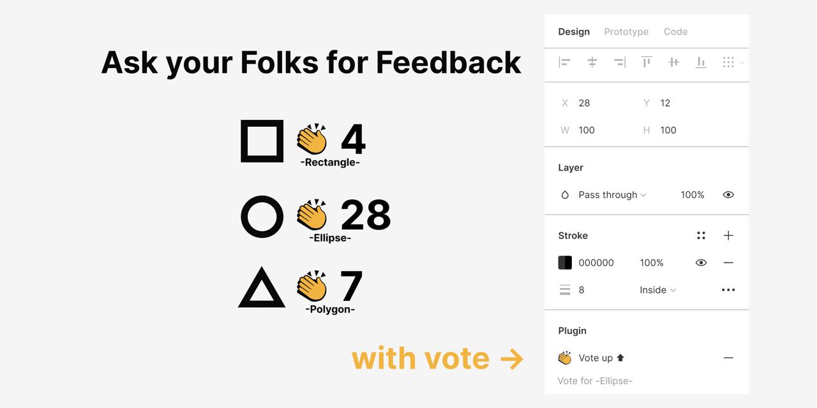Screen dimensions: 817x408
Task: Click the Vote up plugin button
Action: [601, 358]
